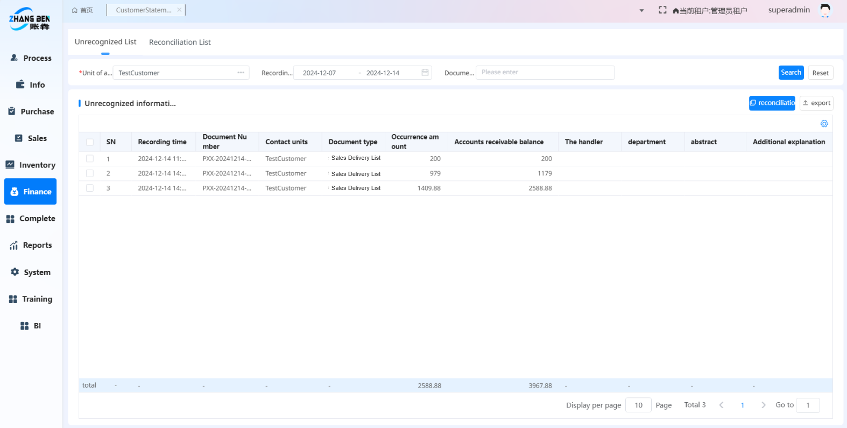Expand the header tab list dropdown arrow
The width and height of the screenshot is (847, 428).
click(x=641, y=11)
